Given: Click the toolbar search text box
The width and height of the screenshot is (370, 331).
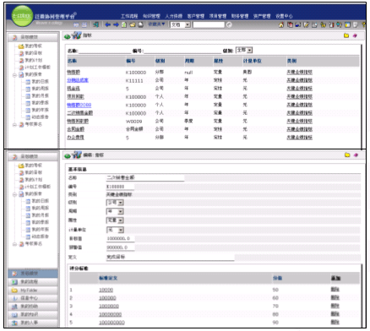Looking at the screenshot, I should [x=209, y=24].
